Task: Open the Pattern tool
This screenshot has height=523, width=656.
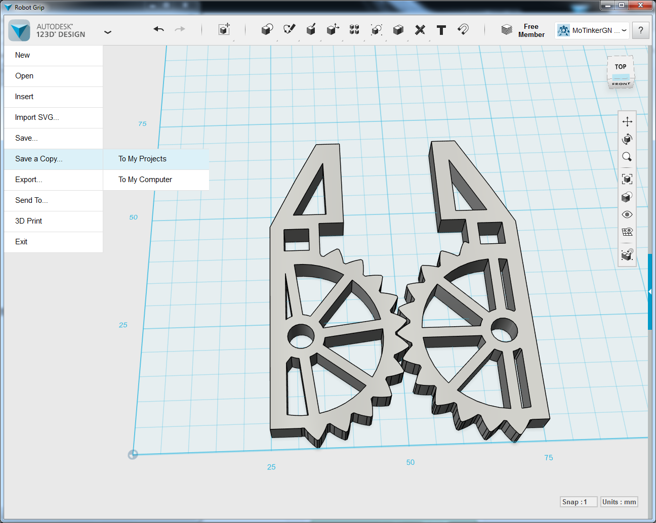Action: point(354,30)
